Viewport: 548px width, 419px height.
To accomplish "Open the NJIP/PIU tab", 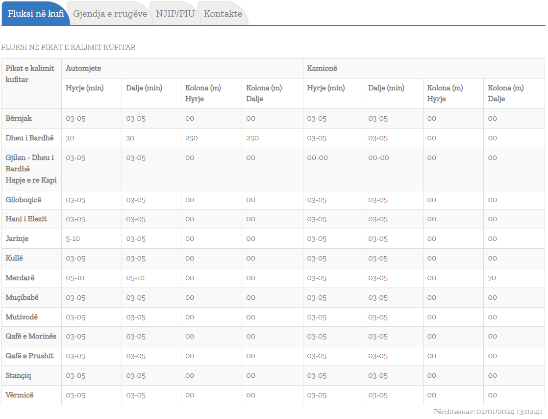I will (x=175, y=14).
